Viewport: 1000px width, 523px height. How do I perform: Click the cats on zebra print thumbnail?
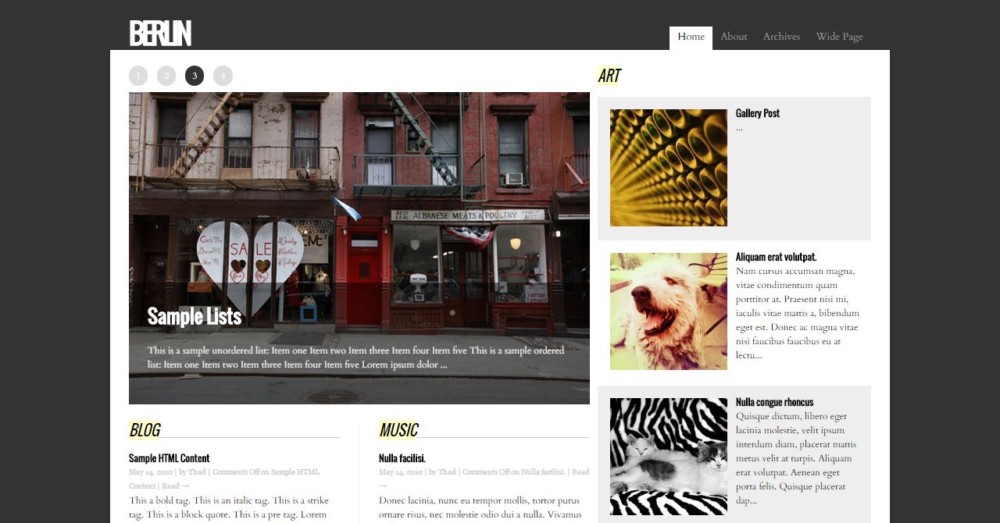tap(669, 457)
